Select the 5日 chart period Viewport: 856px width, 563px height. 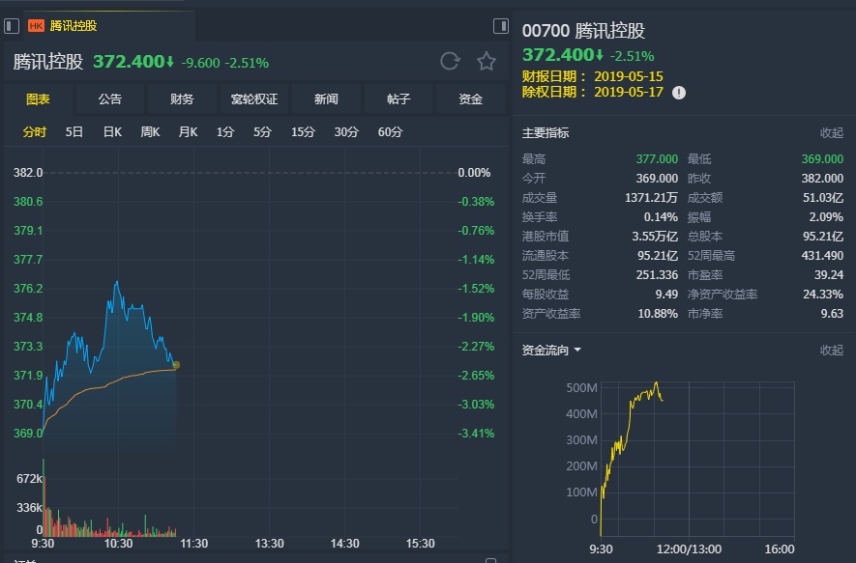(x=74, y=132)
